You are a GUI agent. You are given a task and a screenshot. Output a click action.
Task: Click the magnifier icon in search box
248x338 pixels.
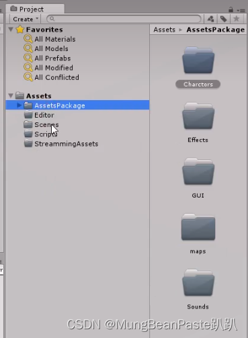tap(52, 19)
